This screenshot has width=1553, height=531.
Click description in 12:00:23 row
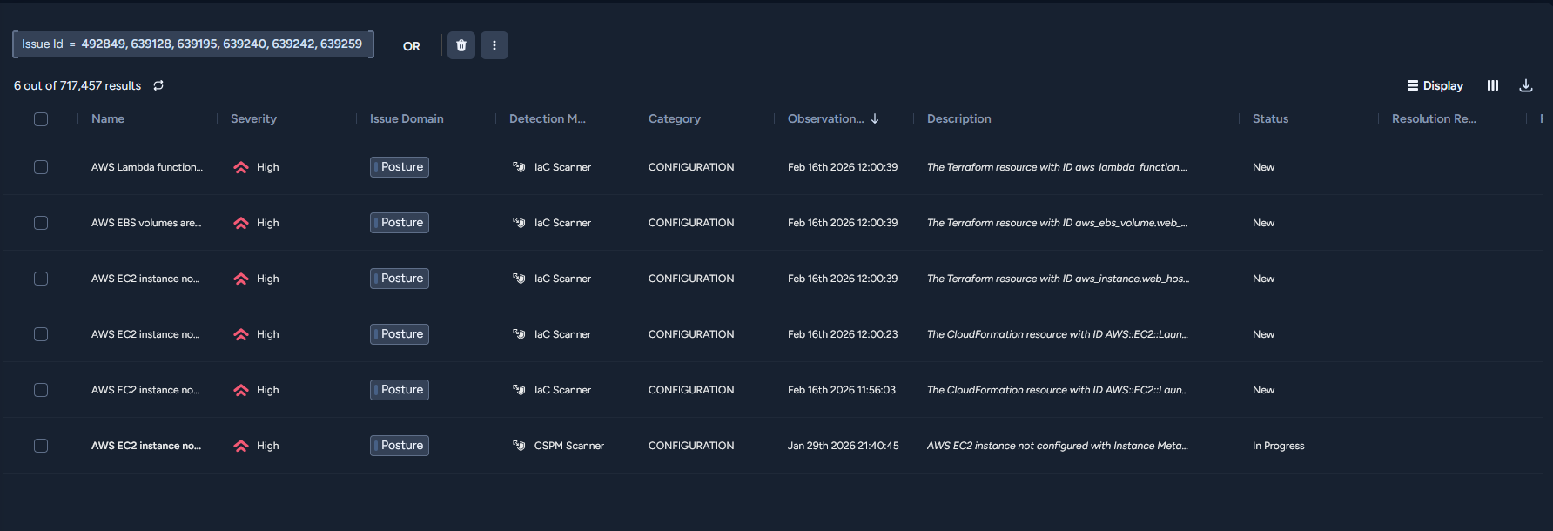coord(1058,334)
